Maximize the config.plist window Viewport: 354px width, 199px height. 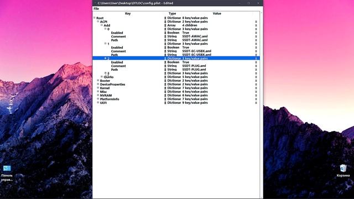click(x=248, y=3)
